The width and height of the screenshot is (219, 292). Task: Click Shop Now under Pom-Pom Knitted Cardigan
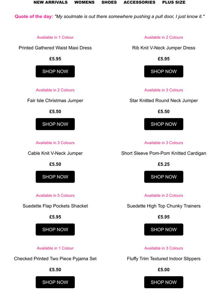coord(163,177)
